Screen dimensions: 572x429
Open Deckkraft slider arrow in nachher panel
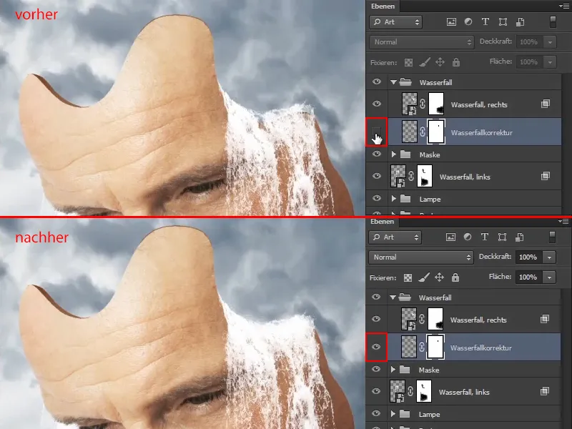[x=549, y=257]
